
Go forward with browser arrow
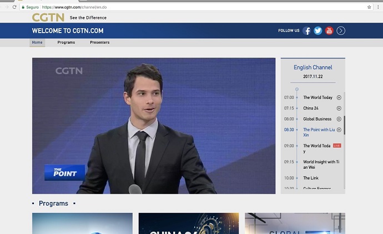pos(7,7)
